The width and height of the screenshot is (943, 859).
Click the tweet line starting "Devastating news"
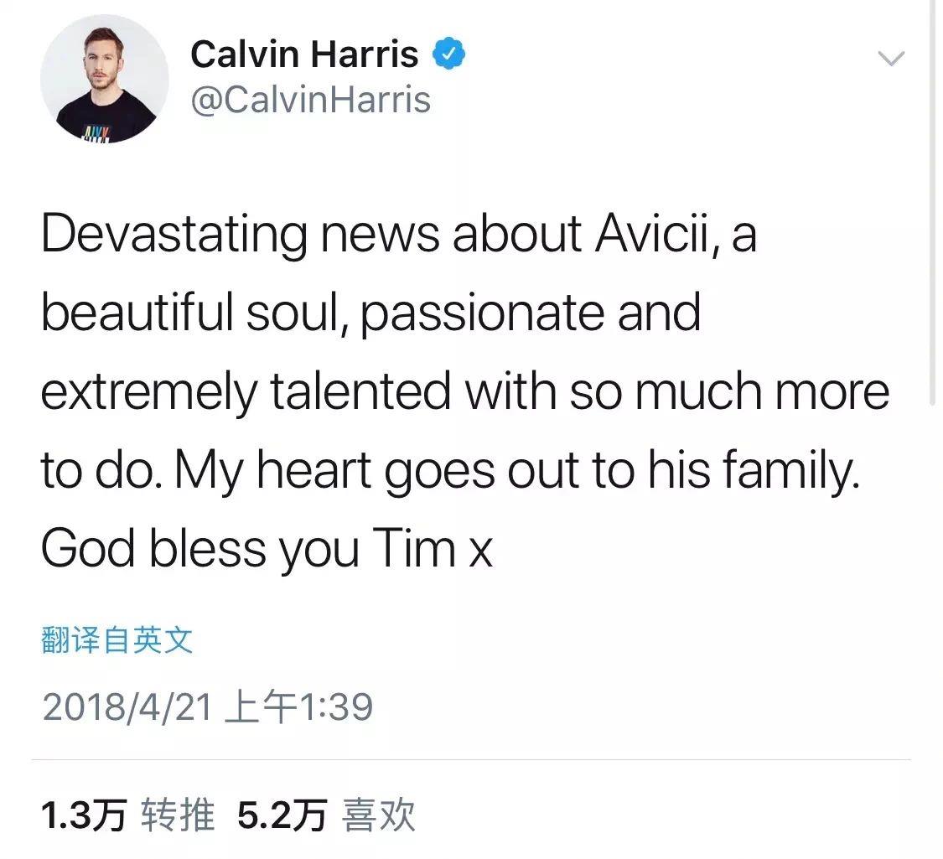(x=399, y=235)
